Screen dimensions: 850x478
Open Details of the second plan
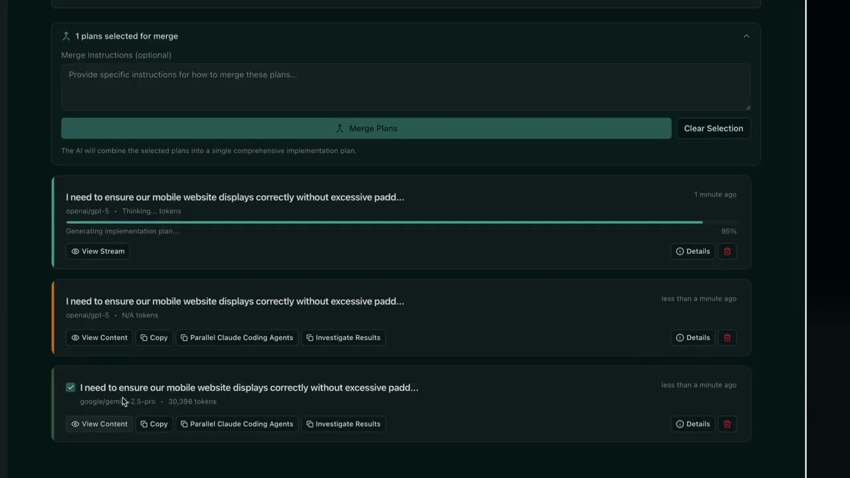(x=693, y=337)
